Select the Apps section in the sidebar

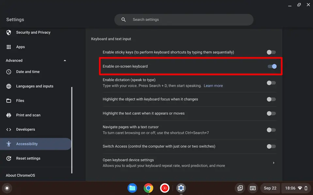[x=21, y=47]
